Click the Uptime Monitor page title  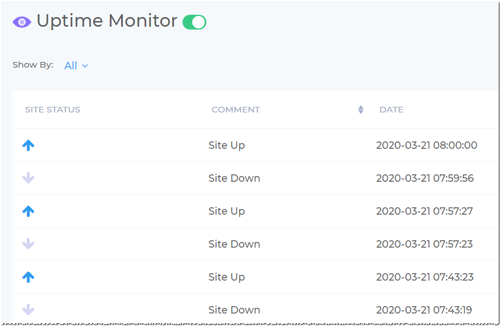[x=107, y=21]
